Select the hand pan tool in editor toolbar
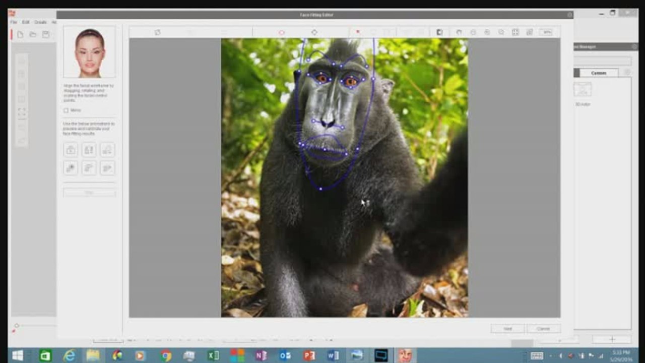Screen dimensions: 645x363 [x=459, y=32]
